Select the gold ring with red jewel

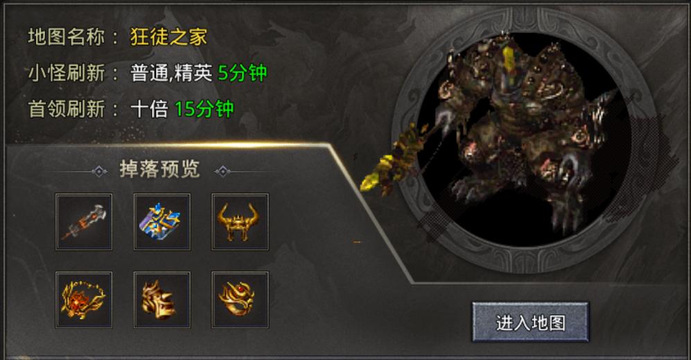[240, 300]
